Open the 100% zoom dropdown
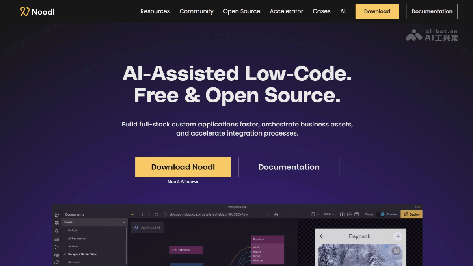 click(x=329, y=214)
